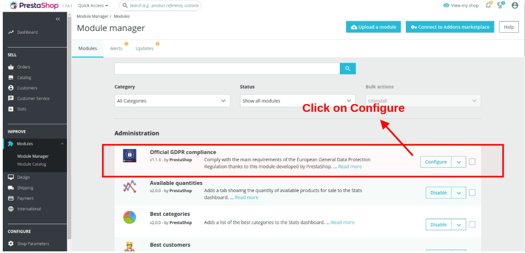Click the magnifier search button for modules

coord(348,69)
